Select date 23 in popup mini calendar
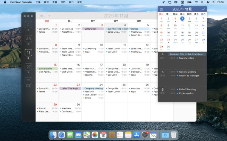The height and width of the screenshot is (141, 227). 168,40
